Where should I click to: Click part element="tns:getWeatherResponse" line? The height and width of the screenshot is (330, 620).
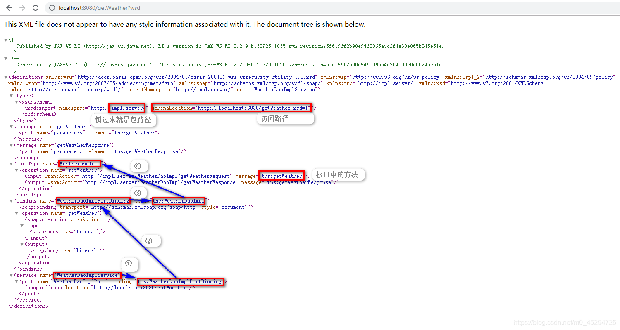(x=103, y=151)
